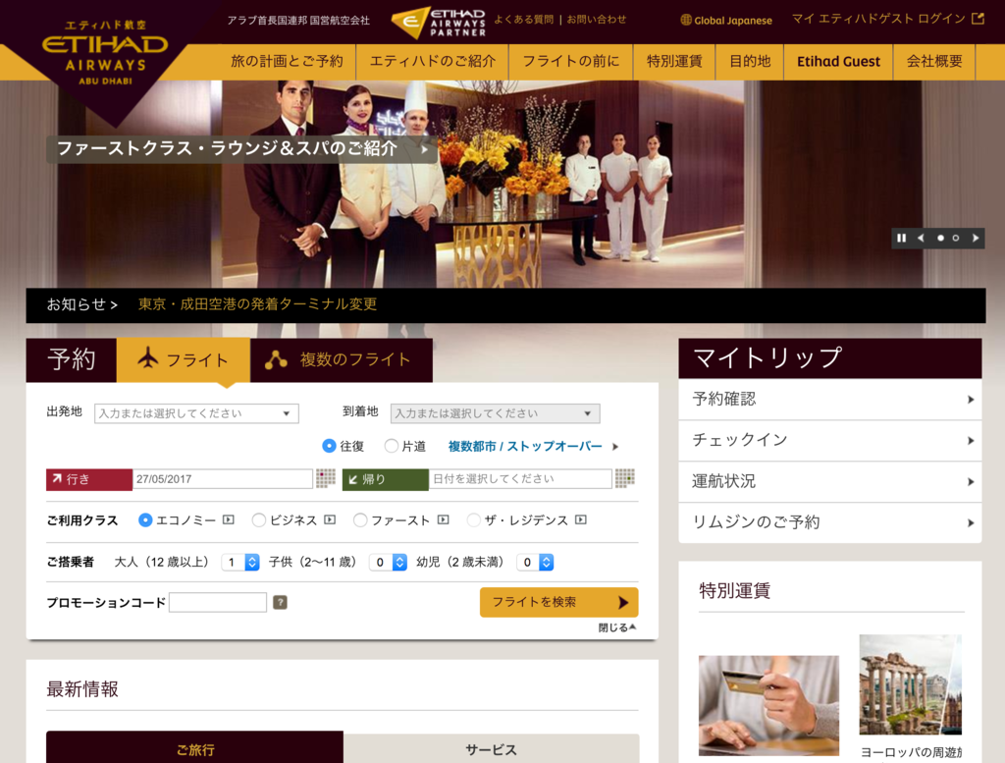This screenshot has height=763, width=1005.
Task: Open the 大人 adult count stepper
Action: pyautogui.click(x=240, y=563)
